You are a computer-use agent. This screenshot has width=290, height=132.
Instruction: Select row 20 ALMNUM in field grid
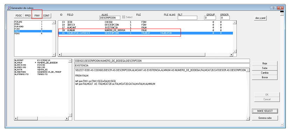pyautogui.click(x=146, y=30)
